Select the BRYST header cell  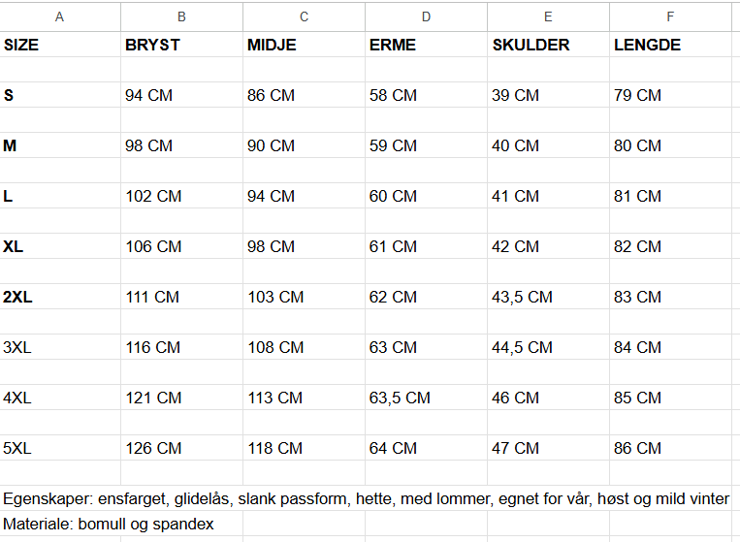[x=152, y=45]
